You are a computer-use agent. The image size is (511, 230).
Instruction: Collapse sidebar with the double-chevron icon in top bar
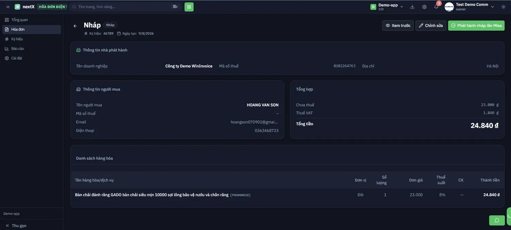8,7
